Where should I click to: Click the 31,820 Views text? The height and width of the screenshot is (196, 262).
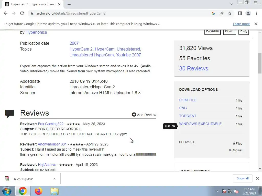point(196,48)
